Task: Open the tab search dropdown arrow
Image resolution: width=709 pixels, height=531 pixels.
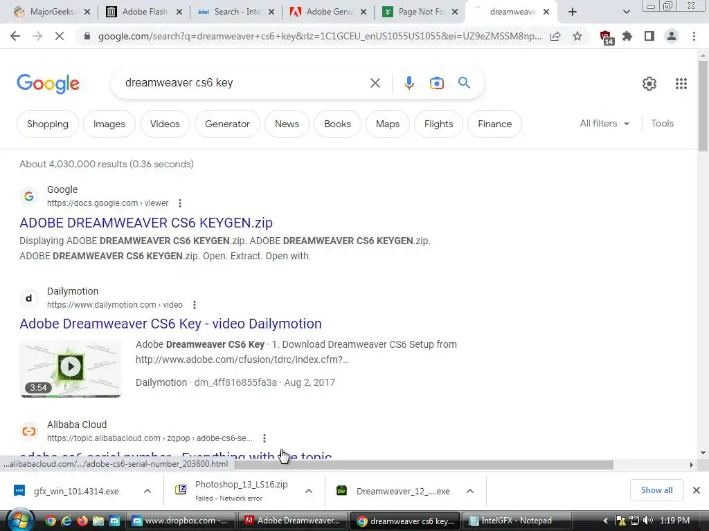Action: [626, 12]
